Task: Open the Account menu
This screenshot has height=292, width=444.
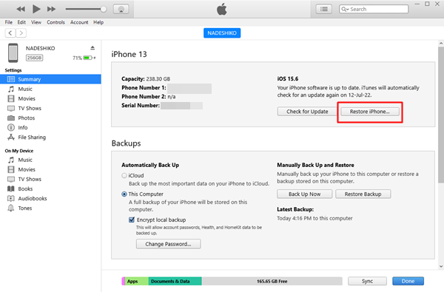Action: pyautogui.click(x=79, y=22)
